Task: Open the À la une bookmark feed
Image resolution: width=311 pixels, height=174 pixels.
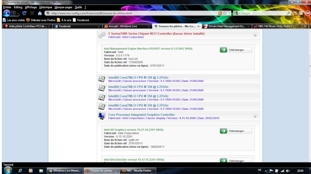Action: coord(64,20)
